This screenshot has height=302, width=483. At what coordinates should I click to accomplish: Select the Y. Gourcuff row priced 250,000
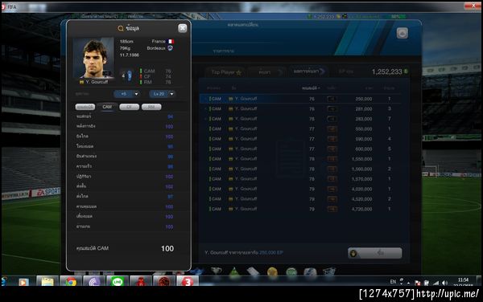tap(300, 99)
